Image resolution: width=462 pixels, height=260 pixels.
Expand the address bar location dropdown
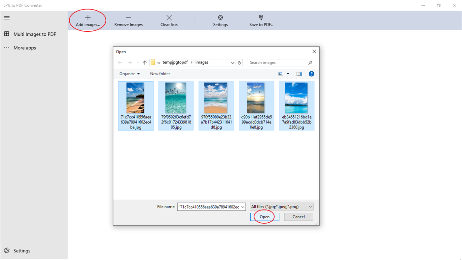click(232, 62)
